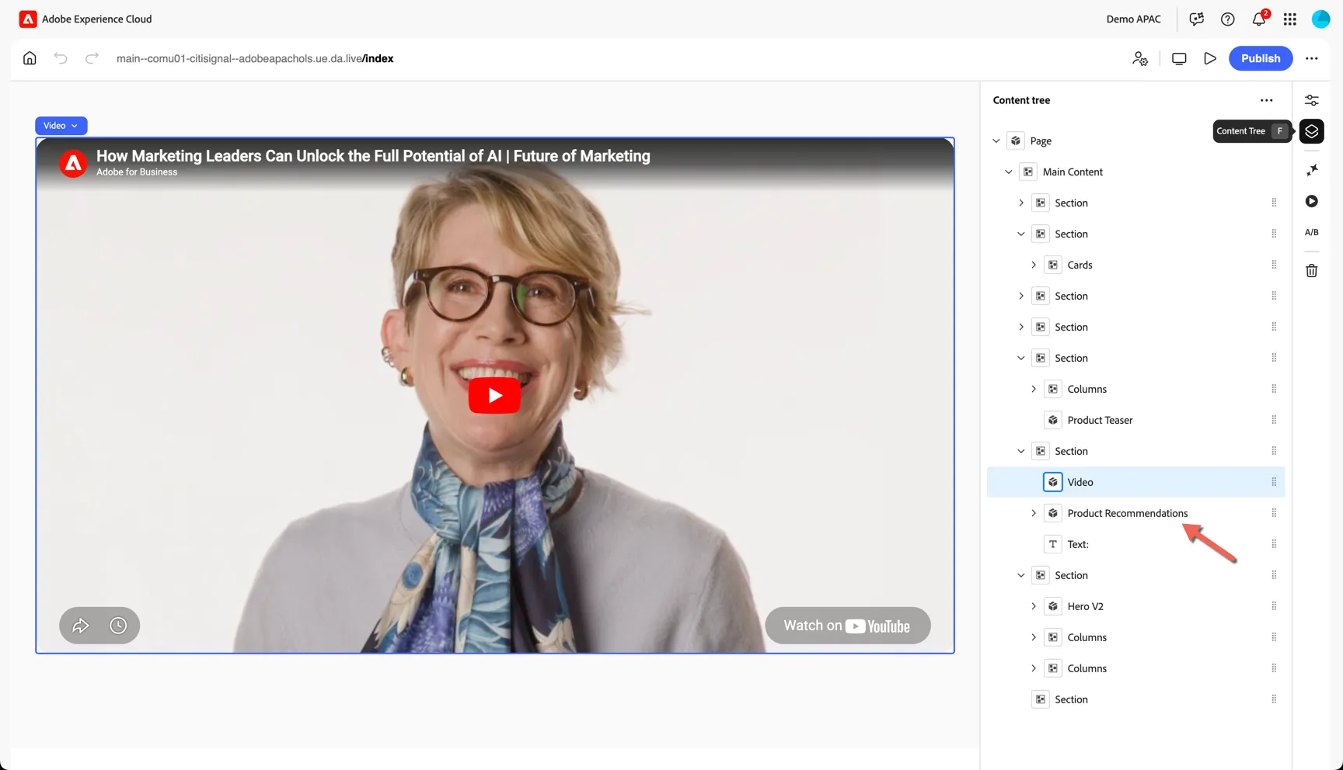This screenshot has width=1343, height=770.
Task: Open the A/B experimentation icon
Action: pyautogui.click(x=1312, y=232)
